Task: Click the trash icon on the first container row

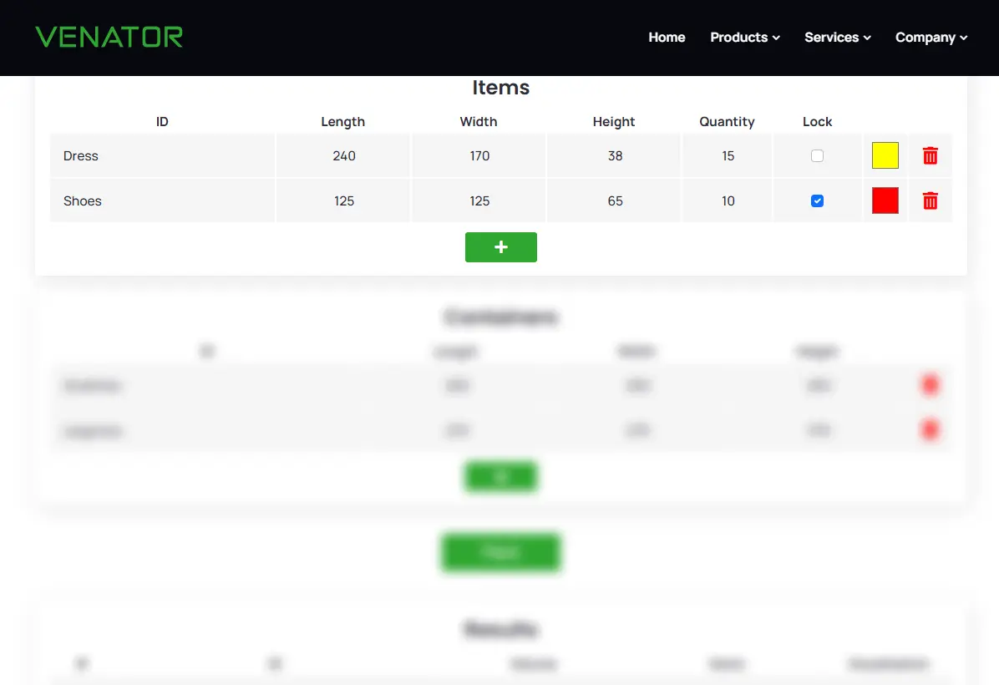Action: pos(930,384)
